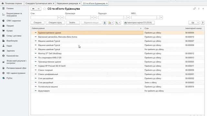The height and width of the screenshot is (116, 207).
Task: Click the Створити групу button
Action: (x=55, y=23)
